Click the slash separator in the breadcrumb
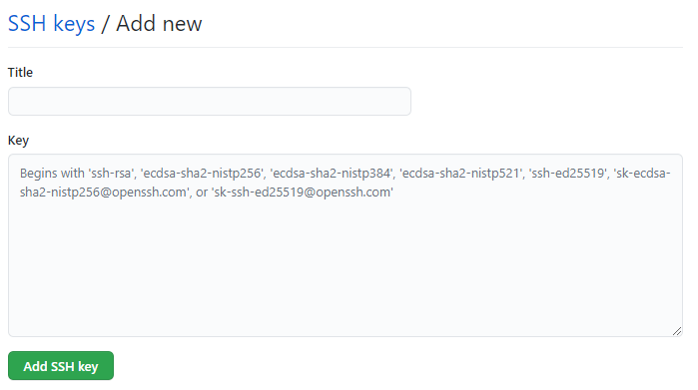The height and width of the screenshot is (390, 698). (x=105, y=25)
